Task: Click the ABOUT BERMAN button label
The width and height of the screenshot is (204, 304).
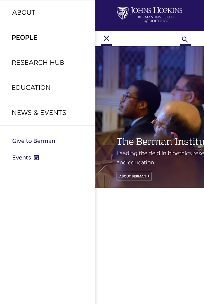Action: pos(132,176)
